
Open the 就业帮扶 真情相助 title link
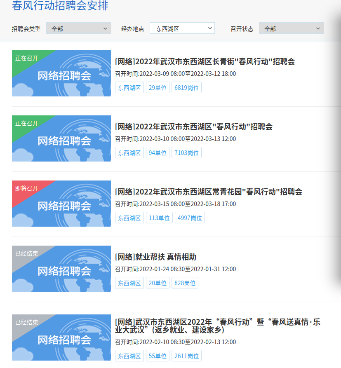(155, 257)
